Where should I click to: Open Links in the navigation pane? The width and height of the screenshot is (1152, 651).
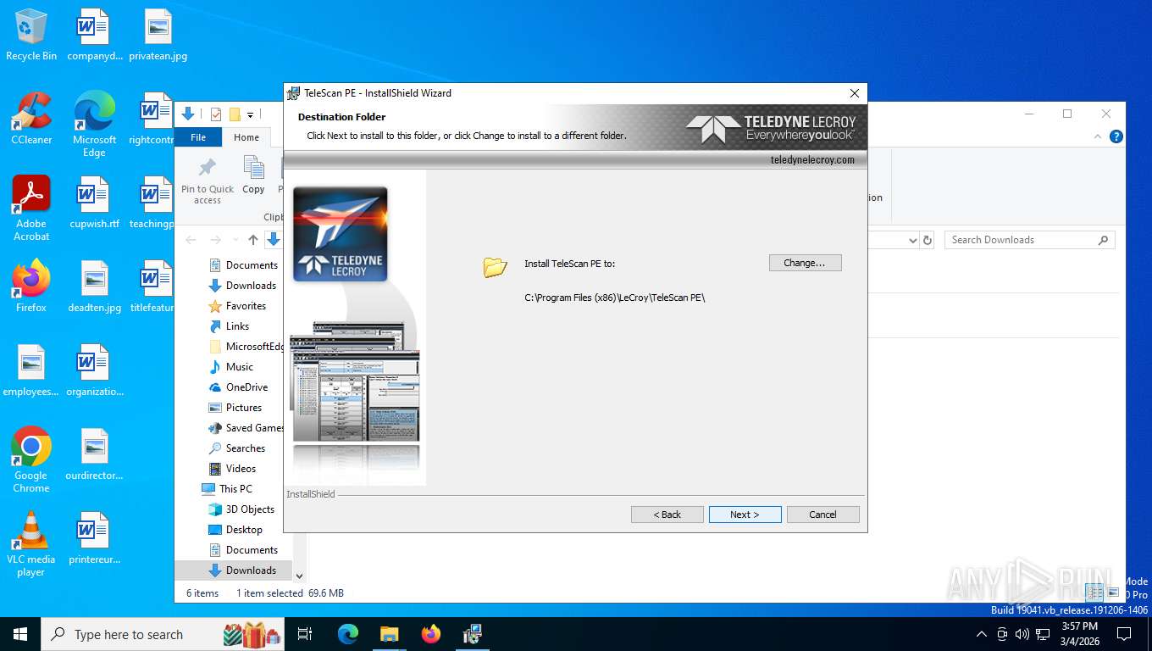tap(229, 326)
